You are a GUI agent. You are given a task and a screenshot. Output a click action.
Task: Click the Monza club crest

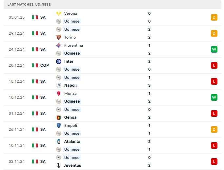click(x=59, y=93)
